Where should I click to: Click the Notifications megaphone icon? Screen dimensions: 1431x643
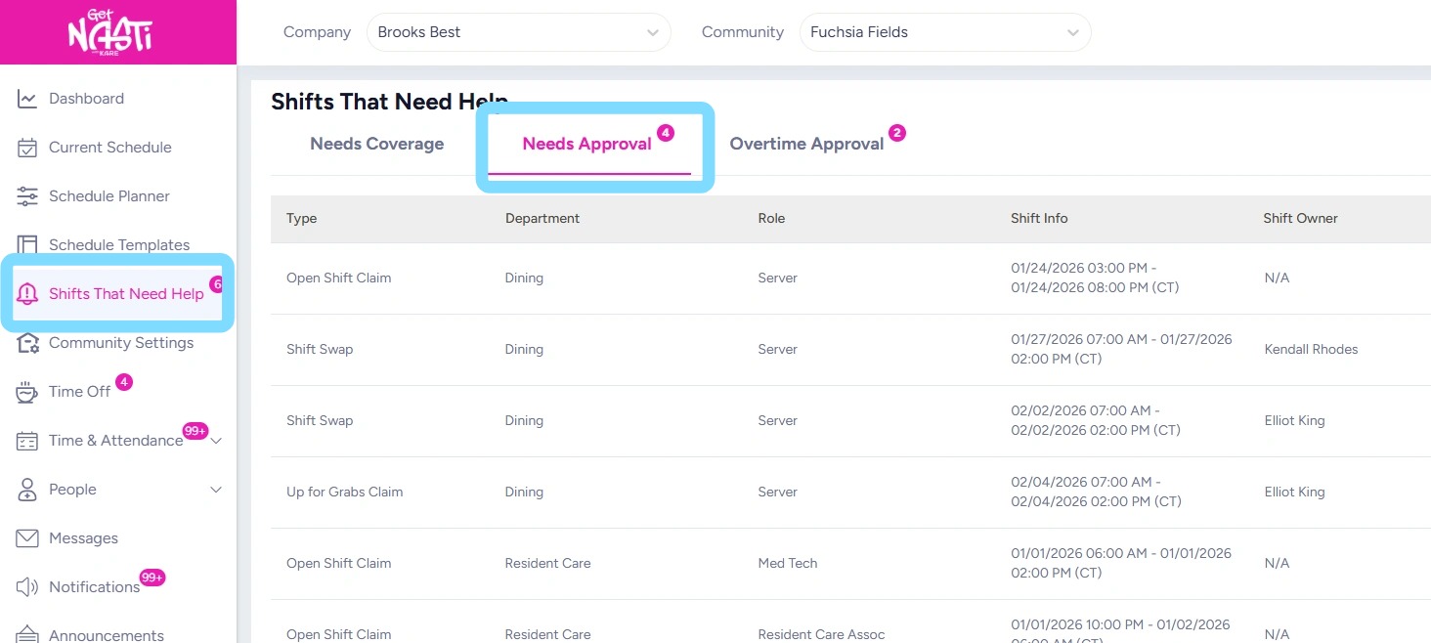(27, 587)
